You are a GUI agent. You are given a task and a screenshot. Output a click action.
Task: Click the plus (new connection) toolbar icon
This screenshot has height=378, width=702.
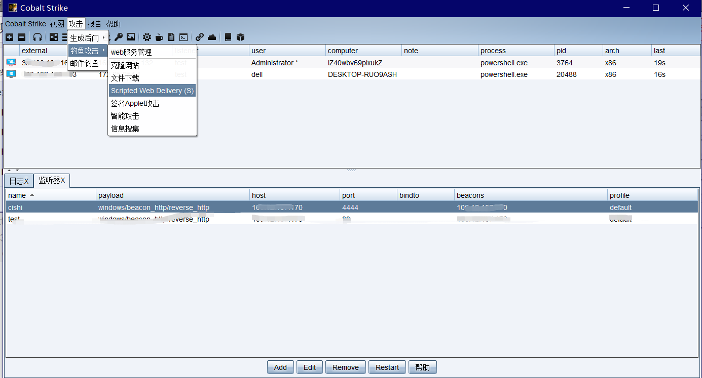point(9,37)
